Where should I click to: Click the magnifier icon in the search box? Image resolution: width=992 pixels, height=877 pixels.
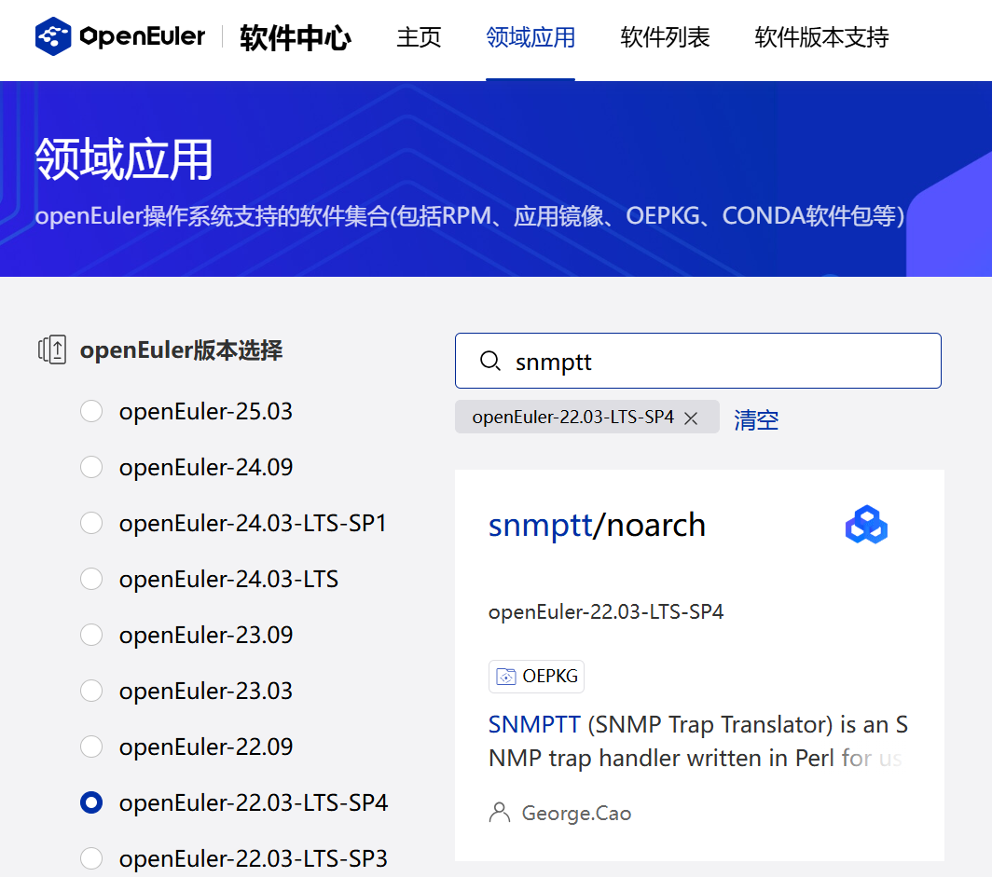click(x=490, y=361)
